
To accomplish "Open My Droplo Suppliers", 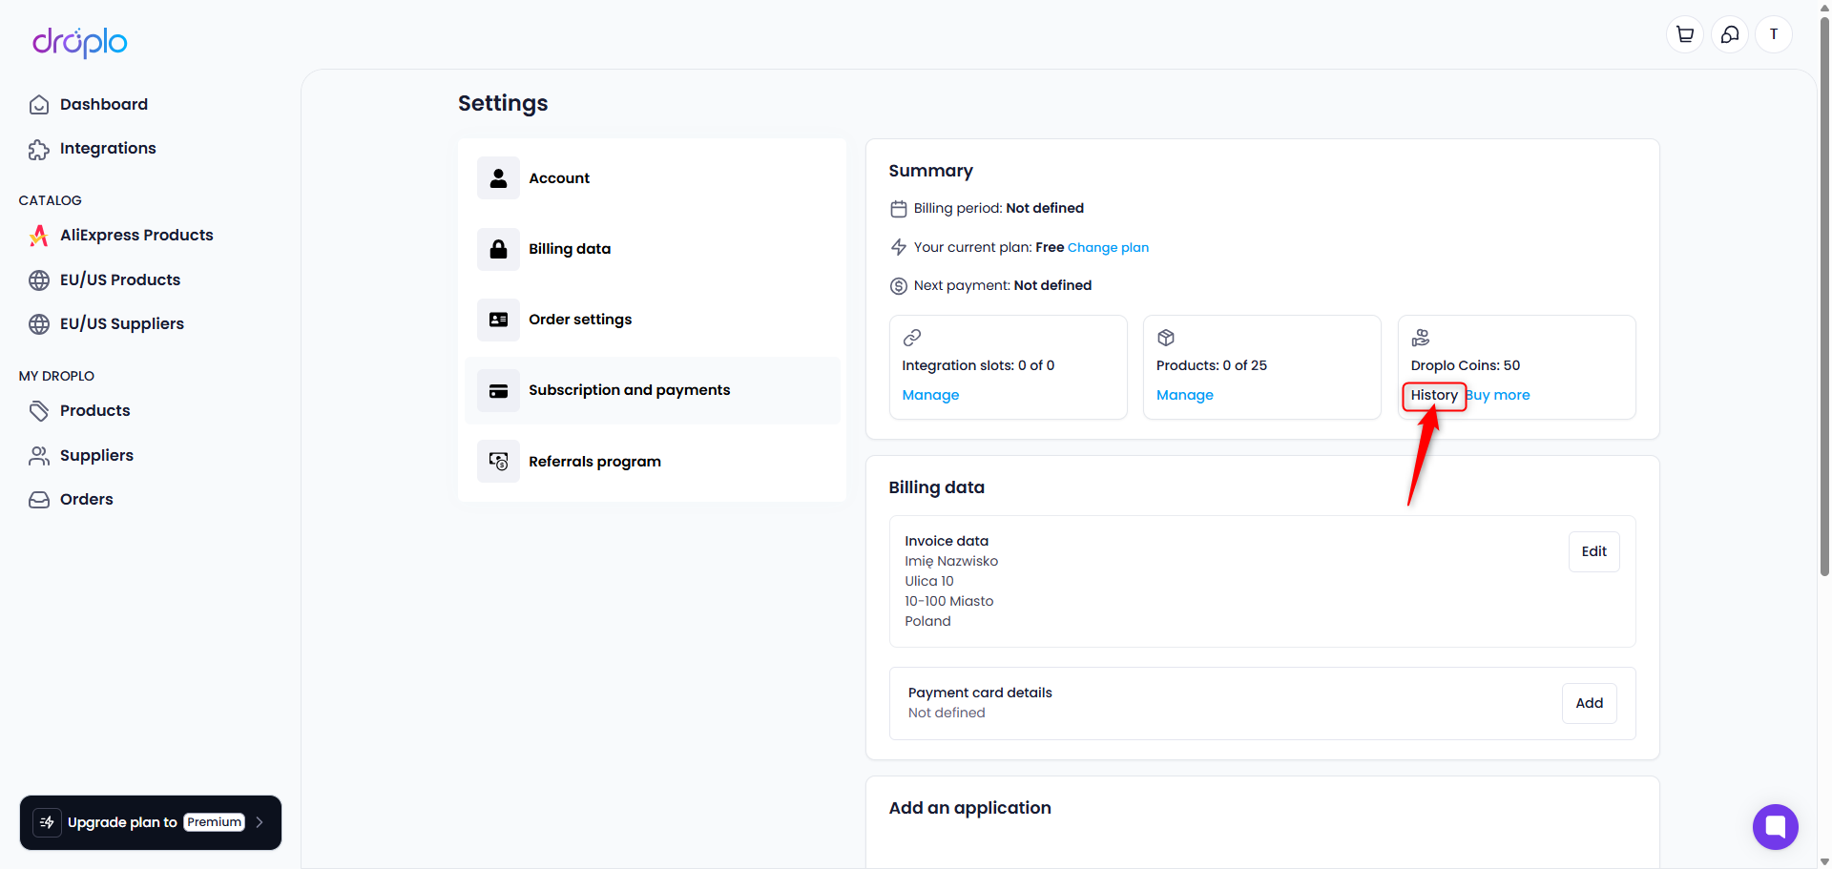I will tap(96, 456).
